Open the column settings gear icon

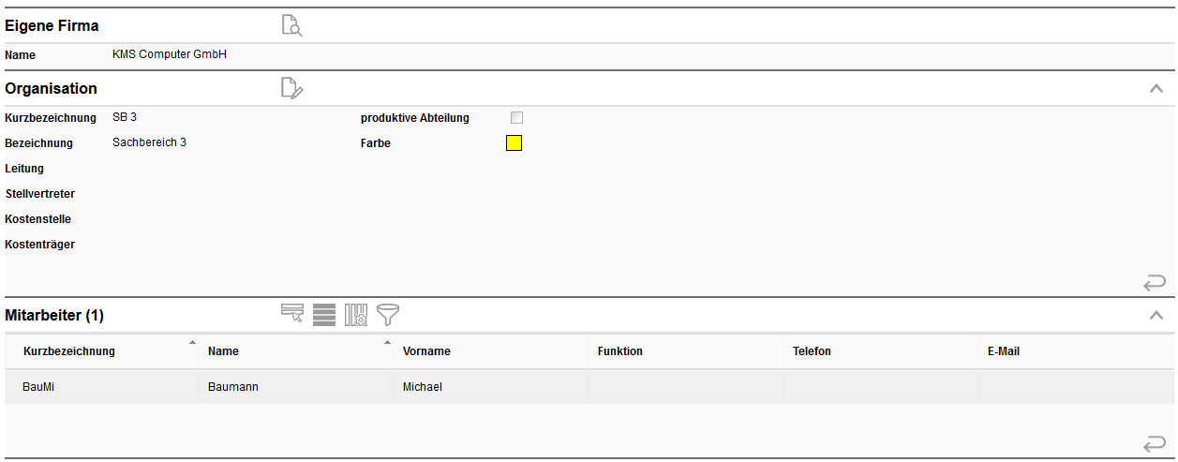pos(356,315)
